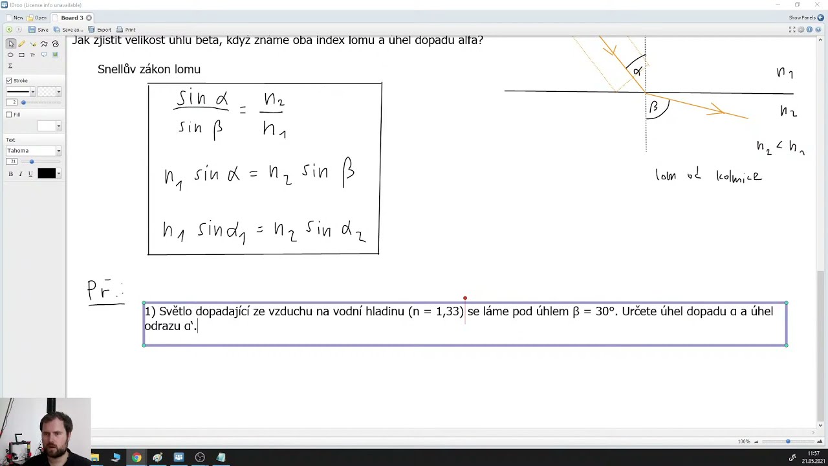Click the Show Panels label
828x466 pixels.
pos(802,17)
